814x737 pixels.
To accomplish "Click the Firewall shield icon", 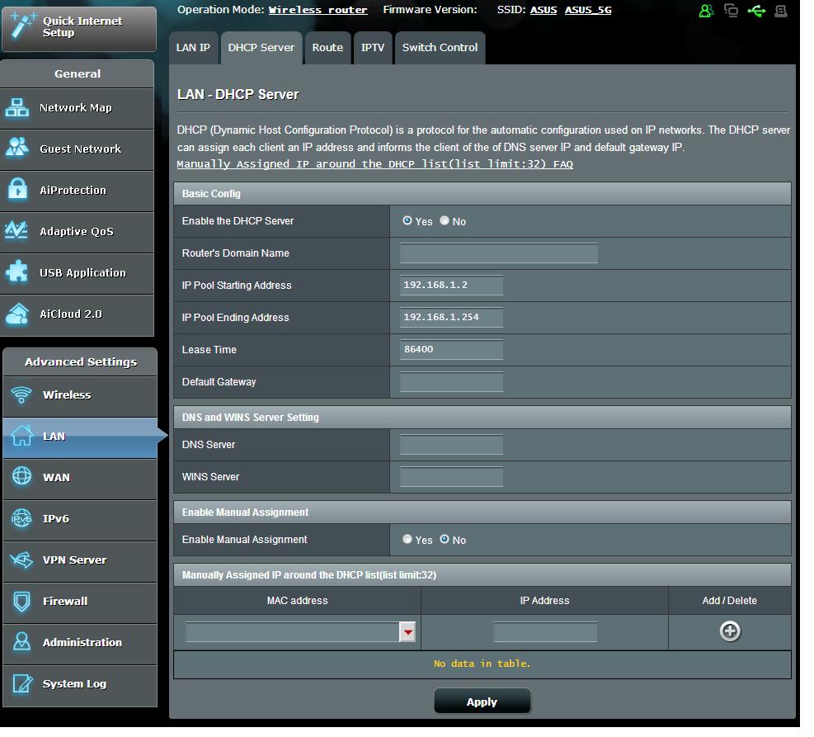I will [x=21, y=603].
